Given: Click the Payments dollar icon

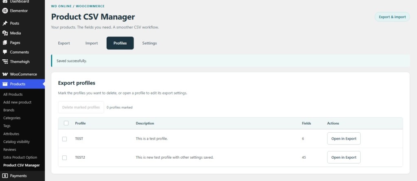Looking at the screenshot, I should coord(5,176).
